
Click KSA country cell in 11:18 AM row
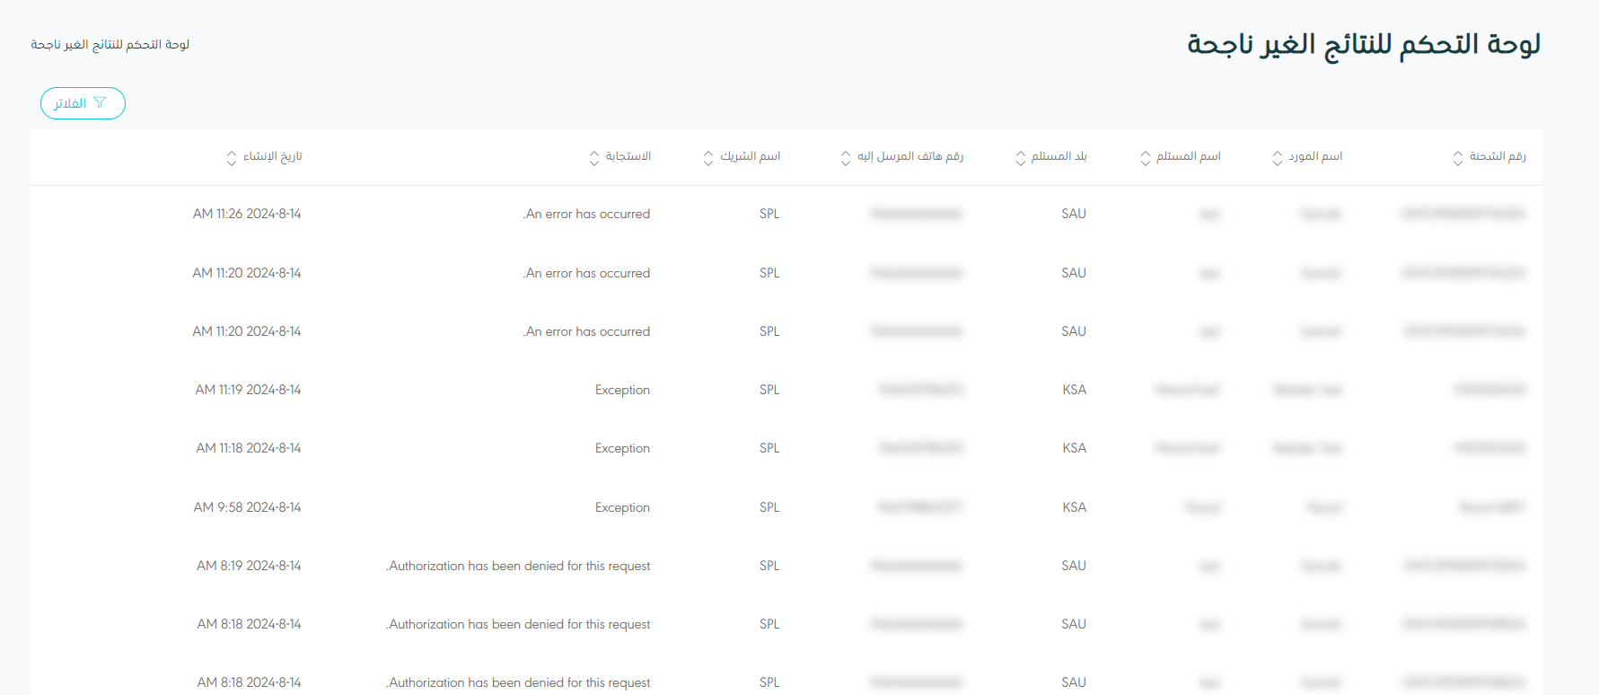(1074, 448)
